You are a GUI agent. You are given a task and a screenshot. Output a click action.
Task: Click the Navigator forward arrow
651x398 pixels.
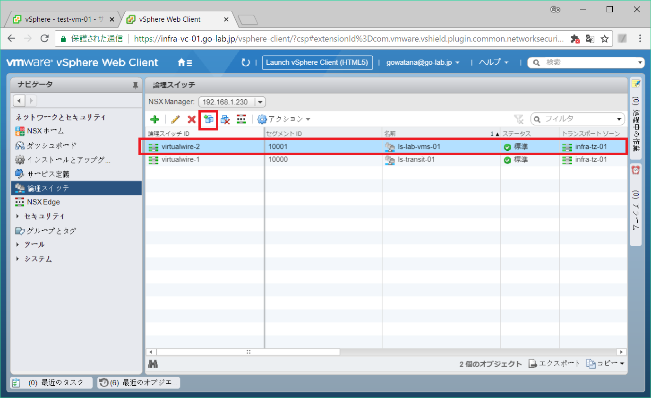coord(31,101)
